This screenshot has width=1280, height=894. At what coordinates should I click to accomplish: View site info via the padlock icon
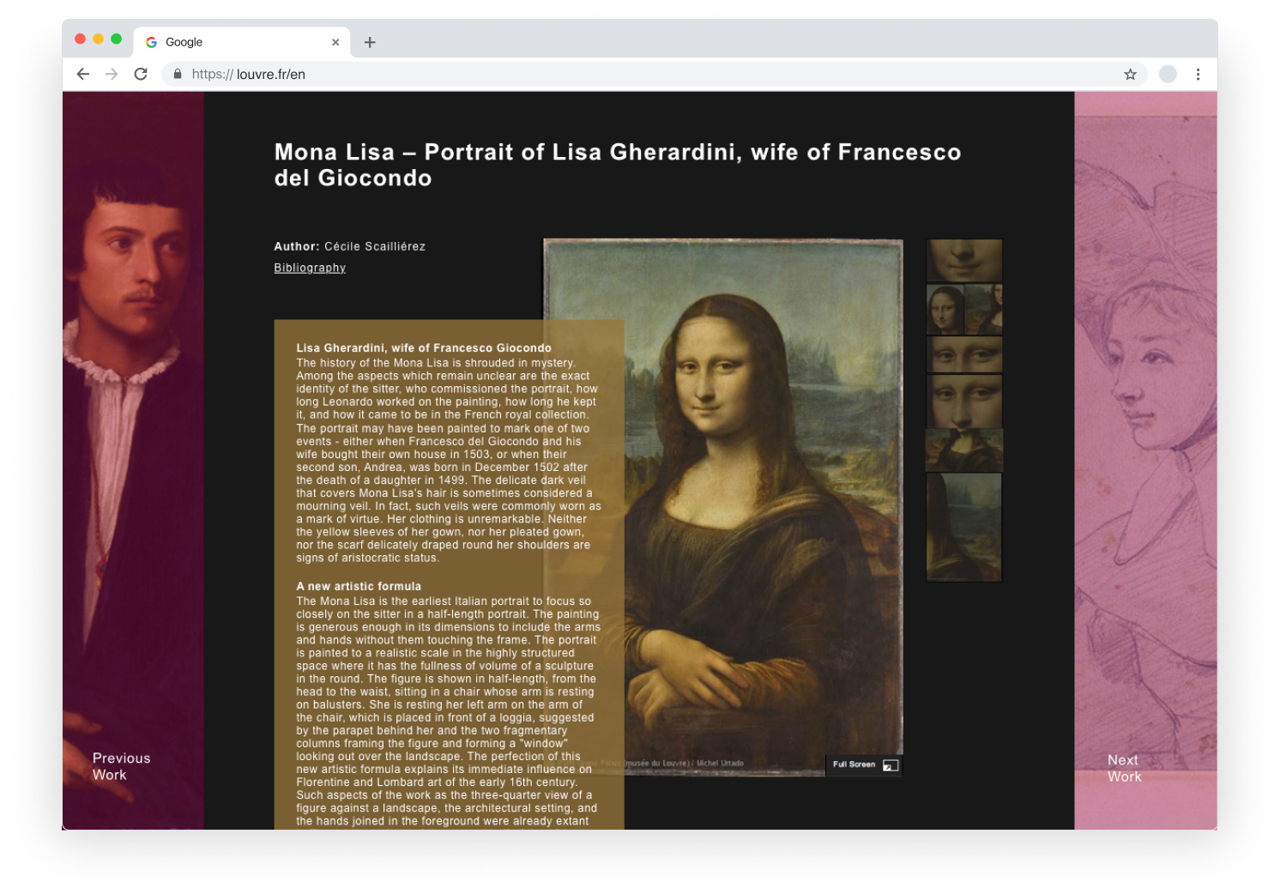click(178, 75)
